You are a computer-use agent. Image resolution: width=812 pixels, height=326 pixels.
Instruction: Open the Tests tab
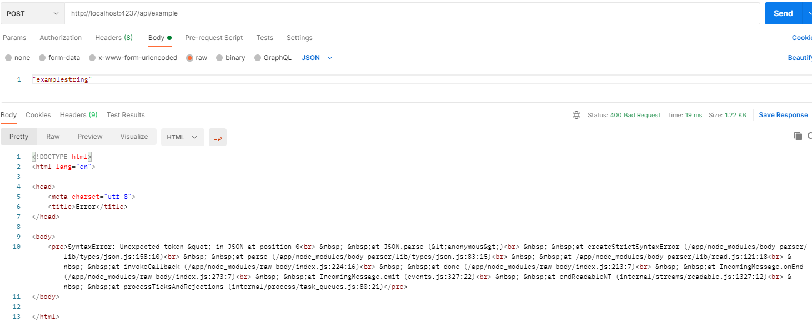click(264, 38)
